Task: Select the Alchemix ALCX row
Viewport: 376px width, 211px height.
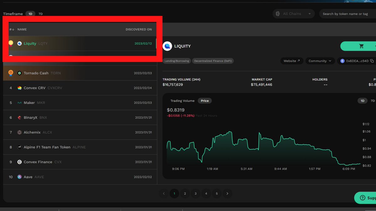Action: (80, 132)
